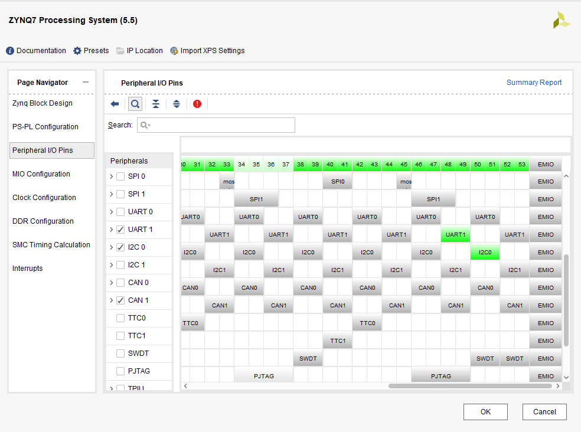Image resolution: width=581 pixels, height=432 pixels.
Task: Enable the CAN 0 checkbox
Action: pyautogui.click(x=120, y=283)
